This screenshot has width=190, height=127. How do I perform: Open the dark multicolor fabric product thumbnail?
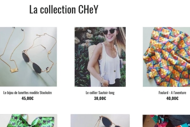[166, 121]
